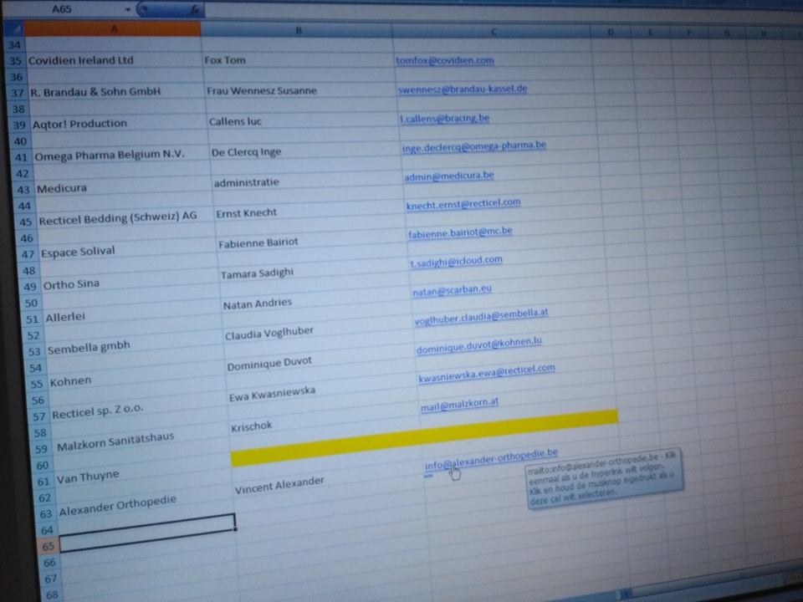
Task: Select cell 'Tamara Sadighi'
Action: 257,273
